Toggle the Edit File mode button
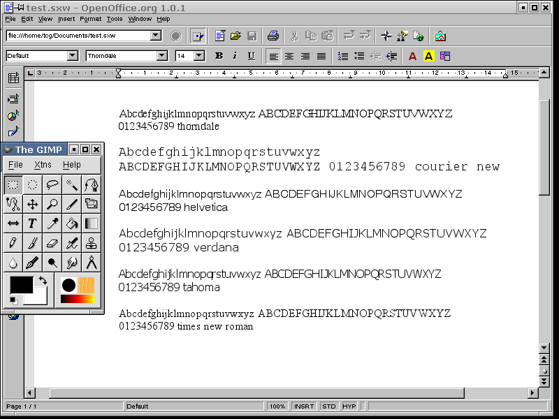559x419 pixels. click(198, 36)
